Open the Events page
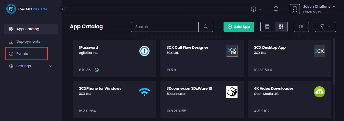The width and height of the screenshot is (344, 121). (x=22, y=54)
